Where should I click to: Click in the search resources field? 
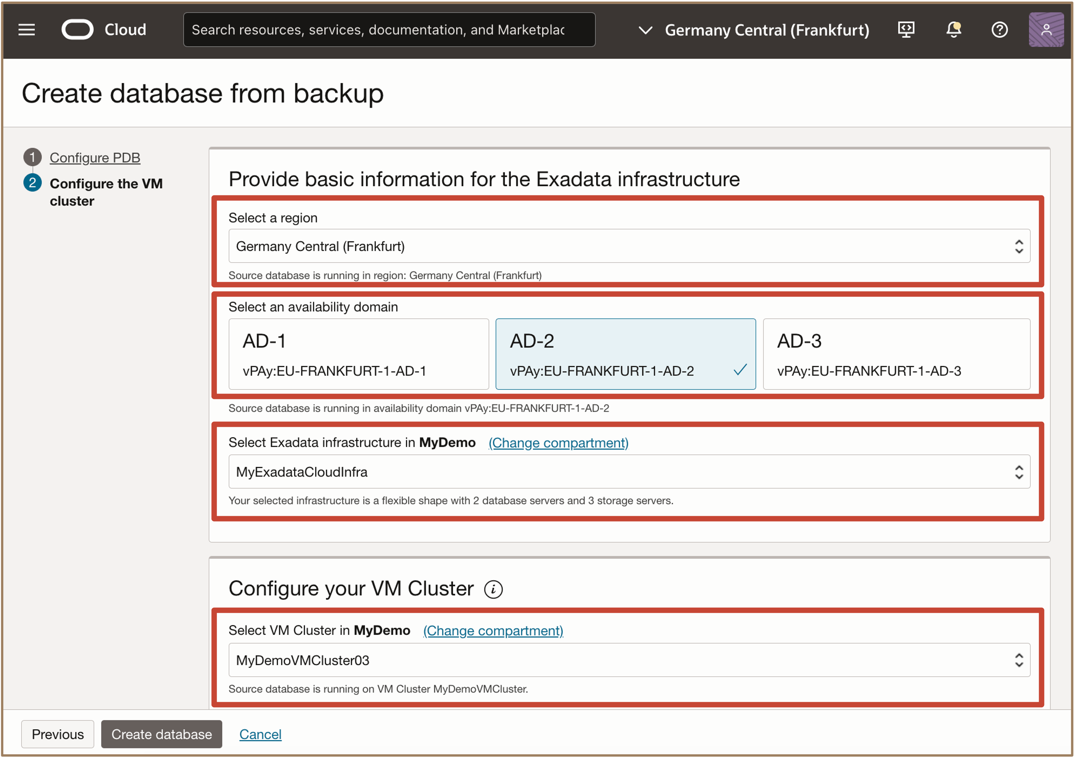pos(388,30)
